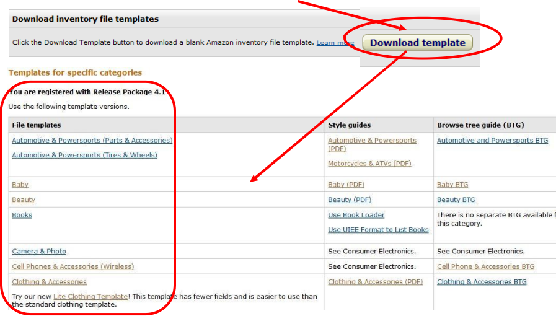
Task: Select the Beauty file template link
Action: (24, 200)
